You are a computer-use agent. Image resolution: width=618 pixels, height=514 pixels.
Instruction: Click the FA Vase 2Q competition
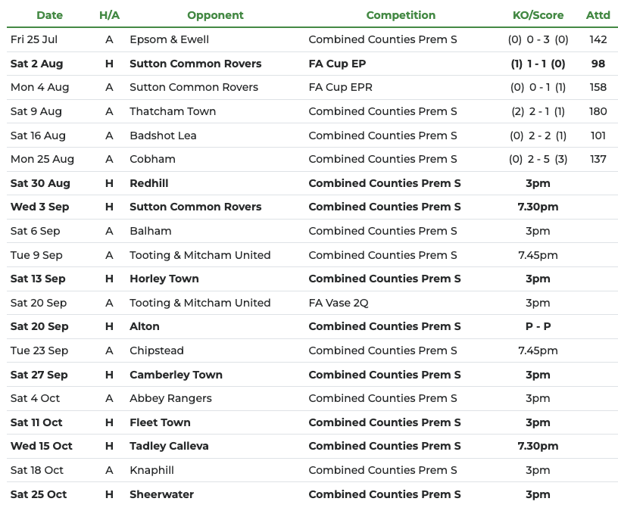342,303
